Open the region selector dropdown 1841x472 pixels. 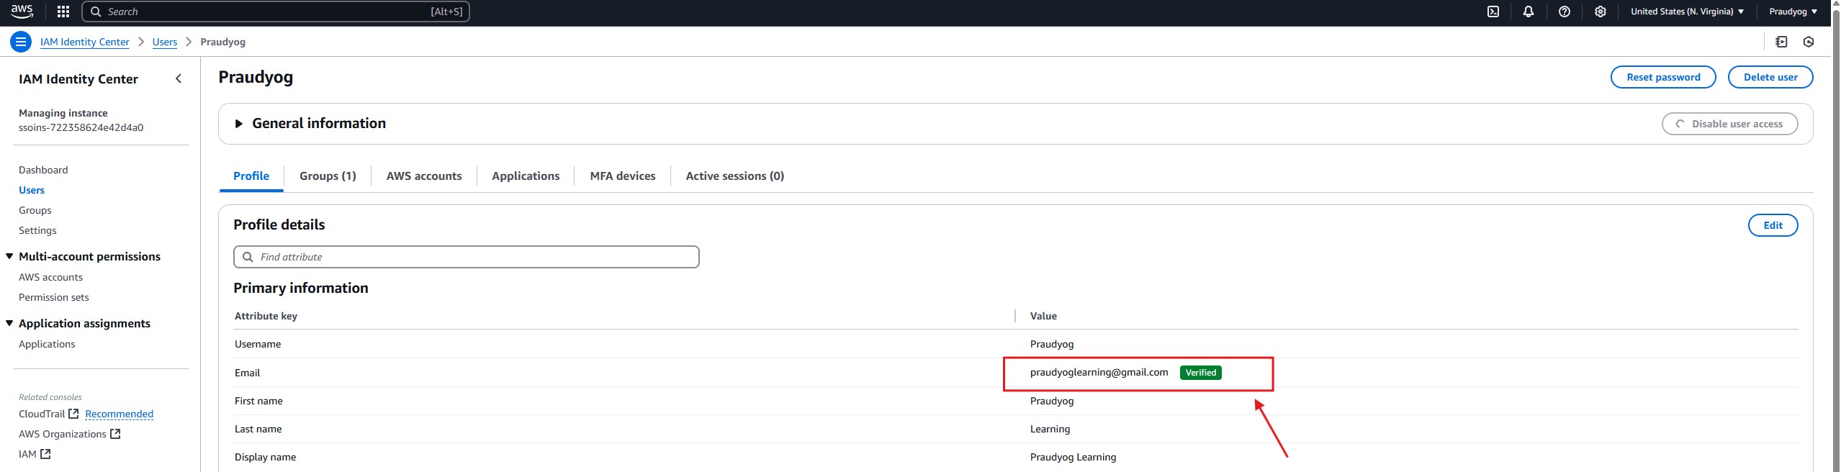coord(1686,12)
